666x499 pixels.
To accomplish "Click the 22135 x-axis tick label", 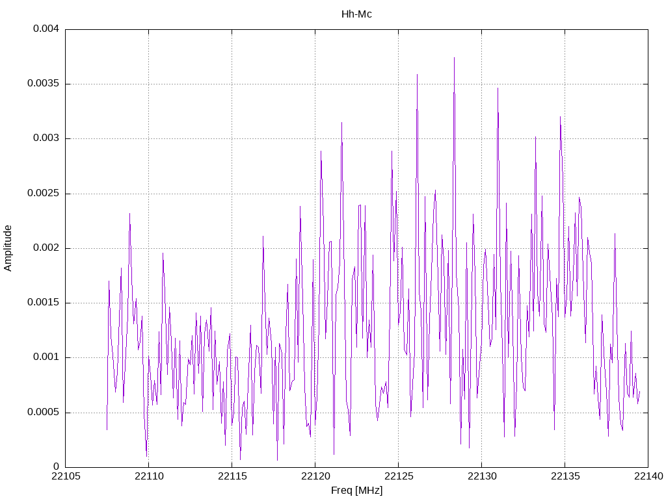I will tap(565, 476).
